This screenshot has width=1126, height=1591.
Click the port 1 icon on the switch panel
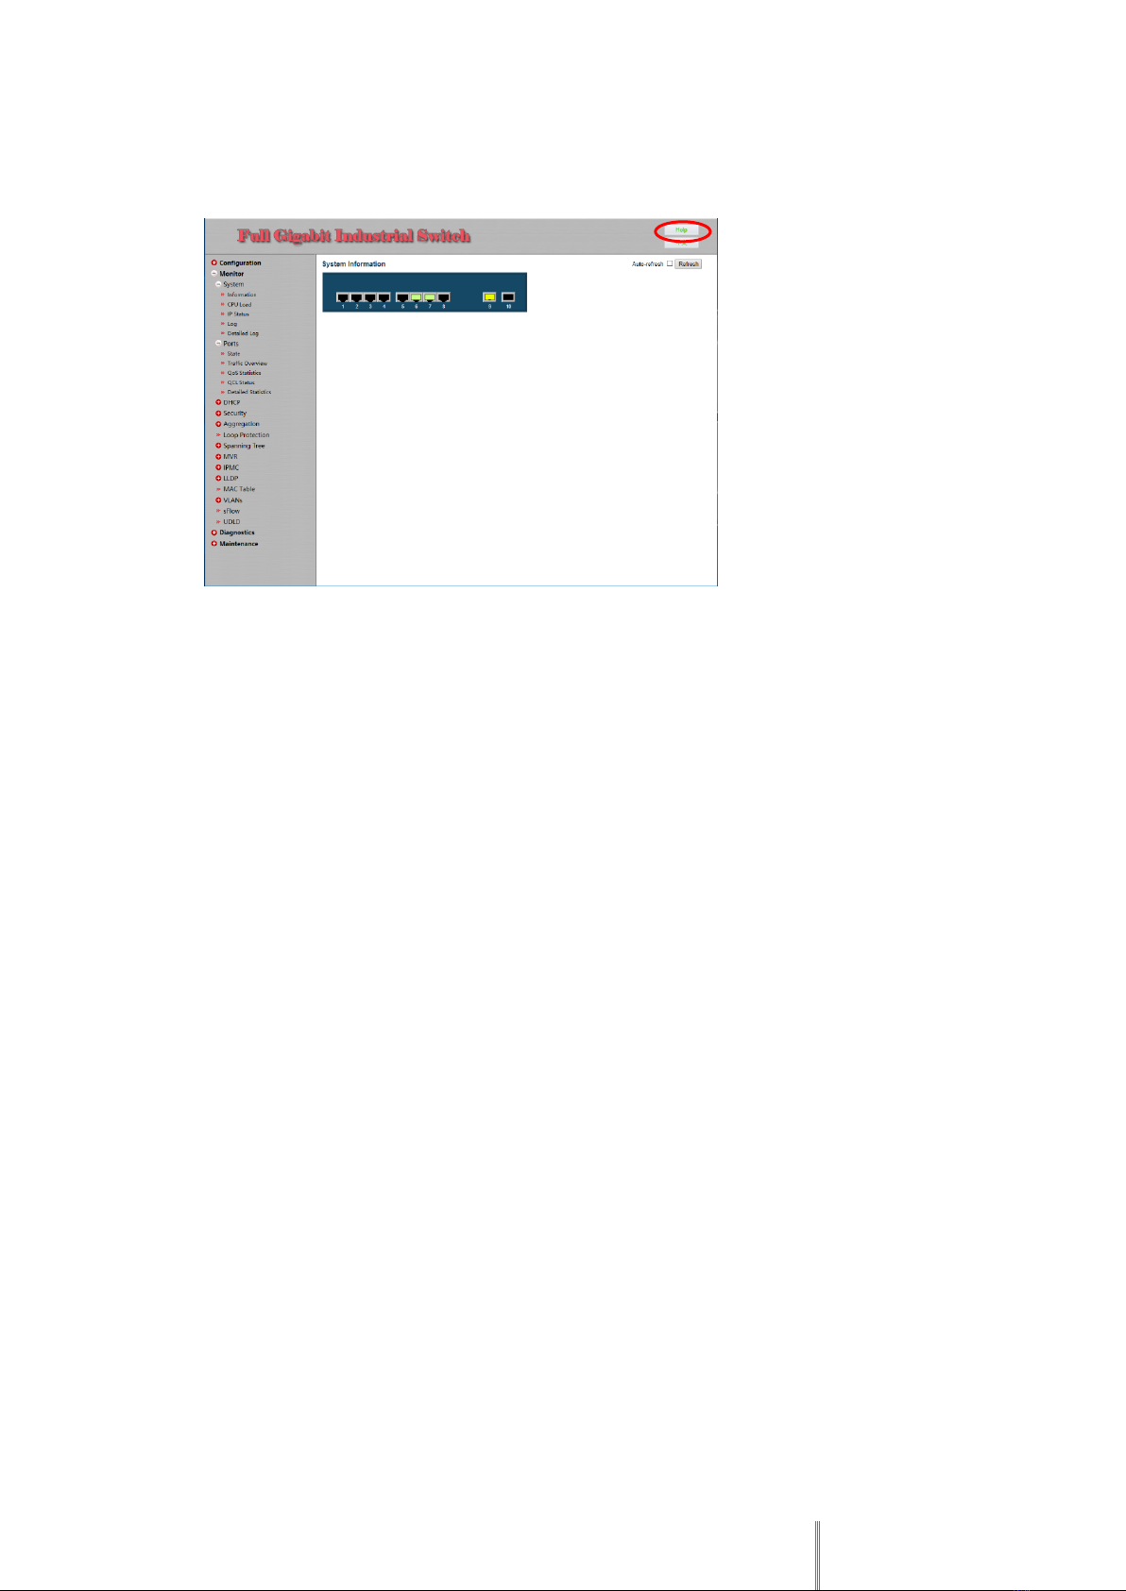(x=343, y=297)
